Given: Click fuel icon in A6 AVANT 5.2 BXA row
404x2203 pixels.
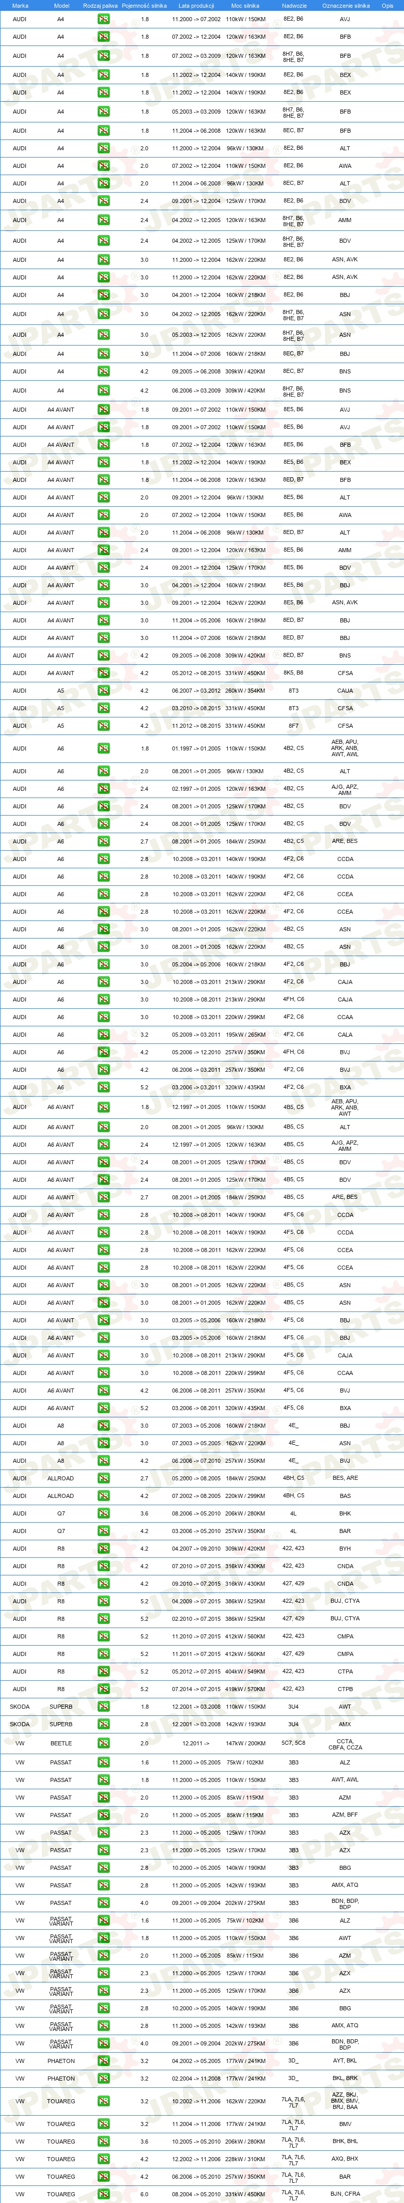Looking at the screenshot, I should coord(103,1409).
